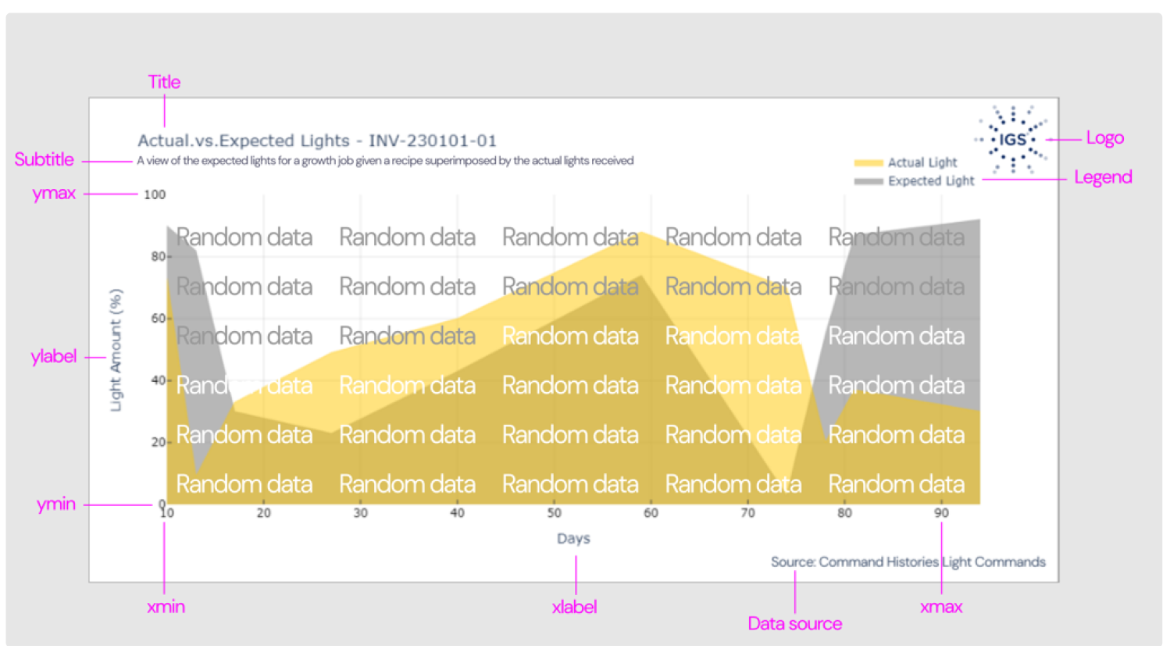Select the magenta Subtitle annotation label
The height and width of the screenshot is (656, 1170).
pyautogui.click(x=44, y=159)
